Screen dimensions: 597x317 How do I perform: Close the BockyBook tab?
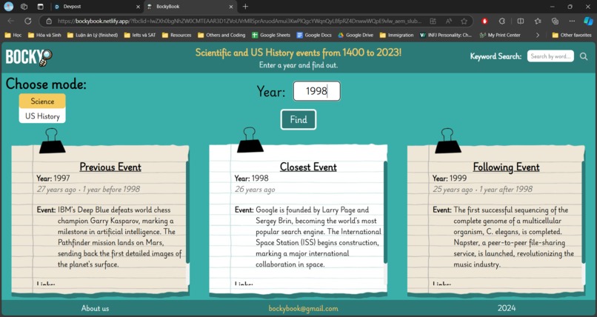[x=231, y=7]
